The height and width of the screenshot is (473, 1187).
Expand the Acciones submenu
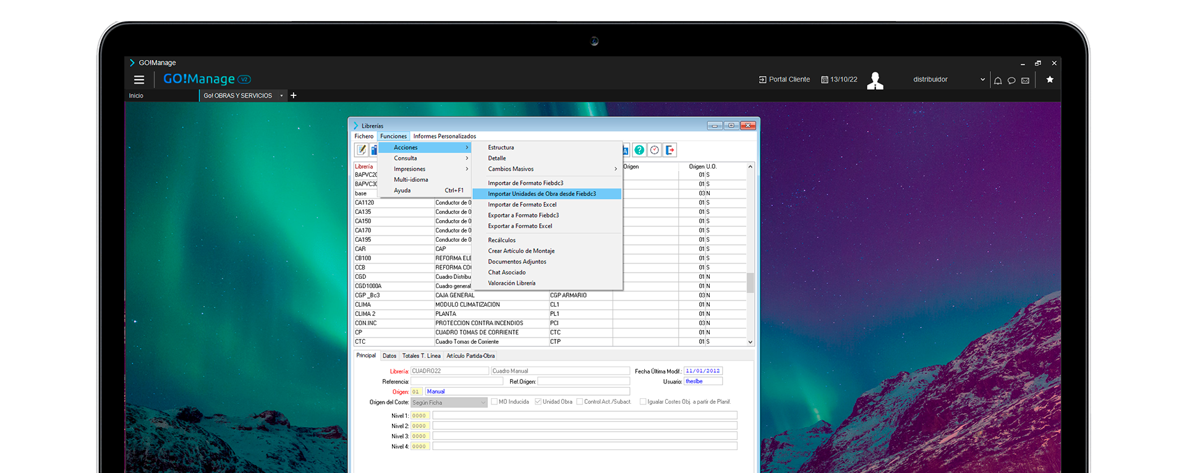click(x=425, y=147)
